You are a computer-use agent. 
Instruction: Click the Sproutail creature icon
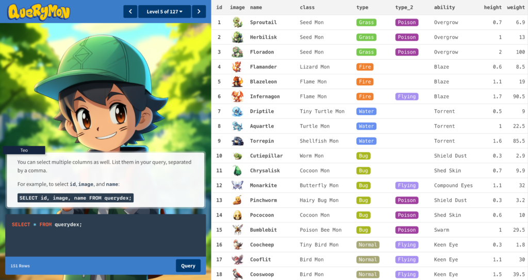[x=237, y=22]
